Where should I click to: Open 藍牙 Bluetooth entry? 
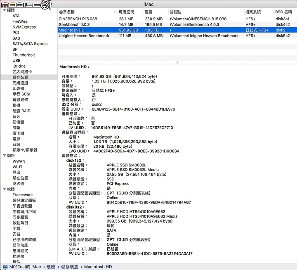click(x=16, y=116)
